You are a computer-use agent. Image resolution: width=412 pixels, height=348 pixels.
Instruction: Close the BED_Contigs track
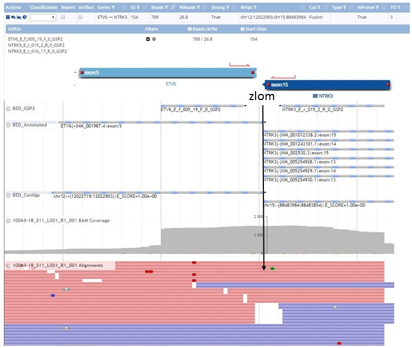coord(8,195)
